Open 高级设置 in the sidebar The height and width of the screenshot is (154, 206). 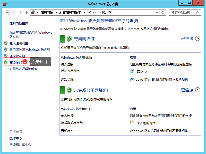tap(16, 62)
